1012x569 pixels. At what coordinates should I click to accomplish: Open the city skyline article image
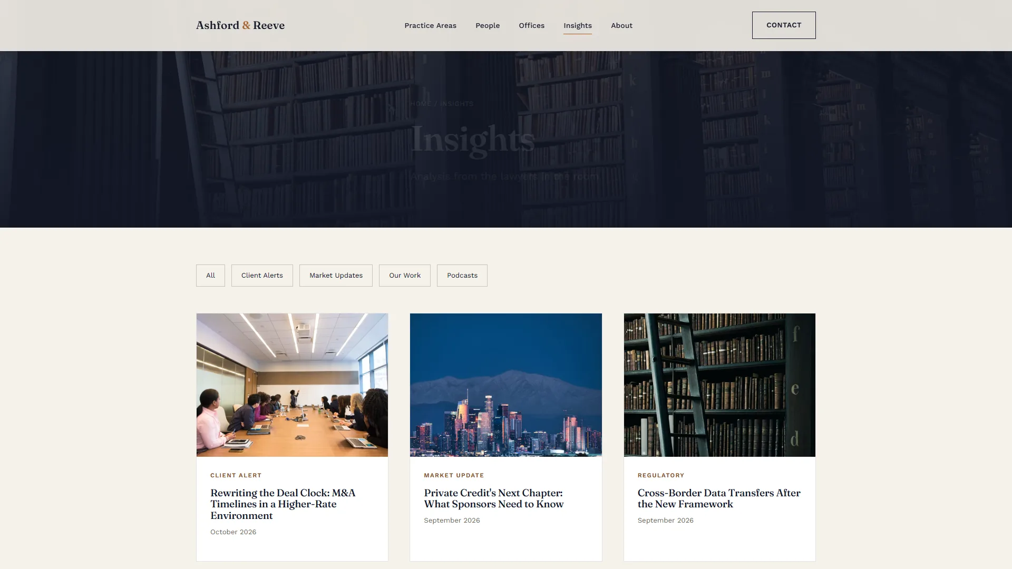[x=506, y=385]
